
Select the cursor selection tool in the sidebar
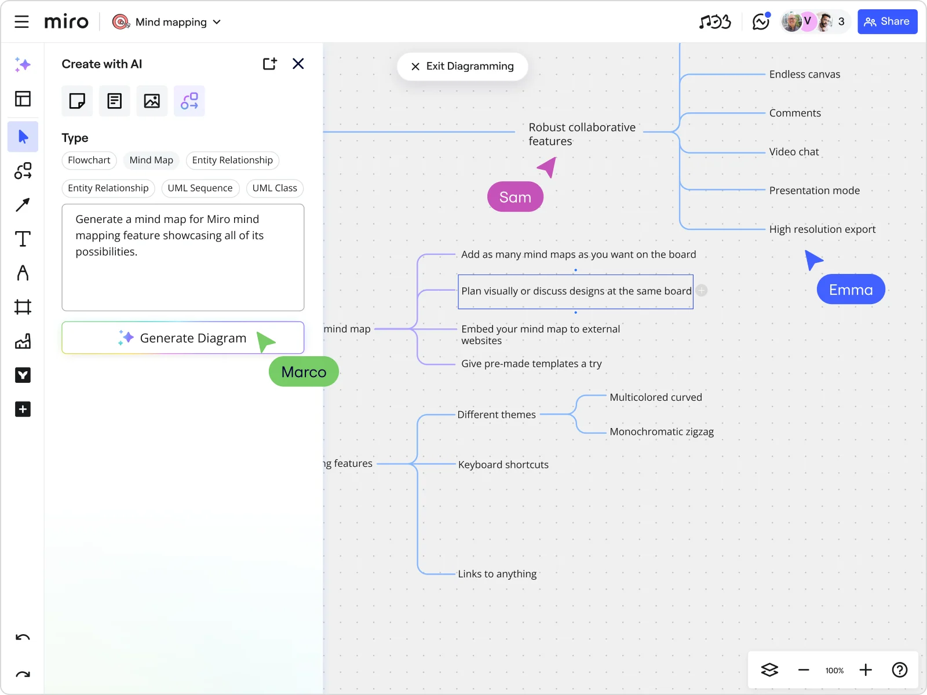coord(23,137)
